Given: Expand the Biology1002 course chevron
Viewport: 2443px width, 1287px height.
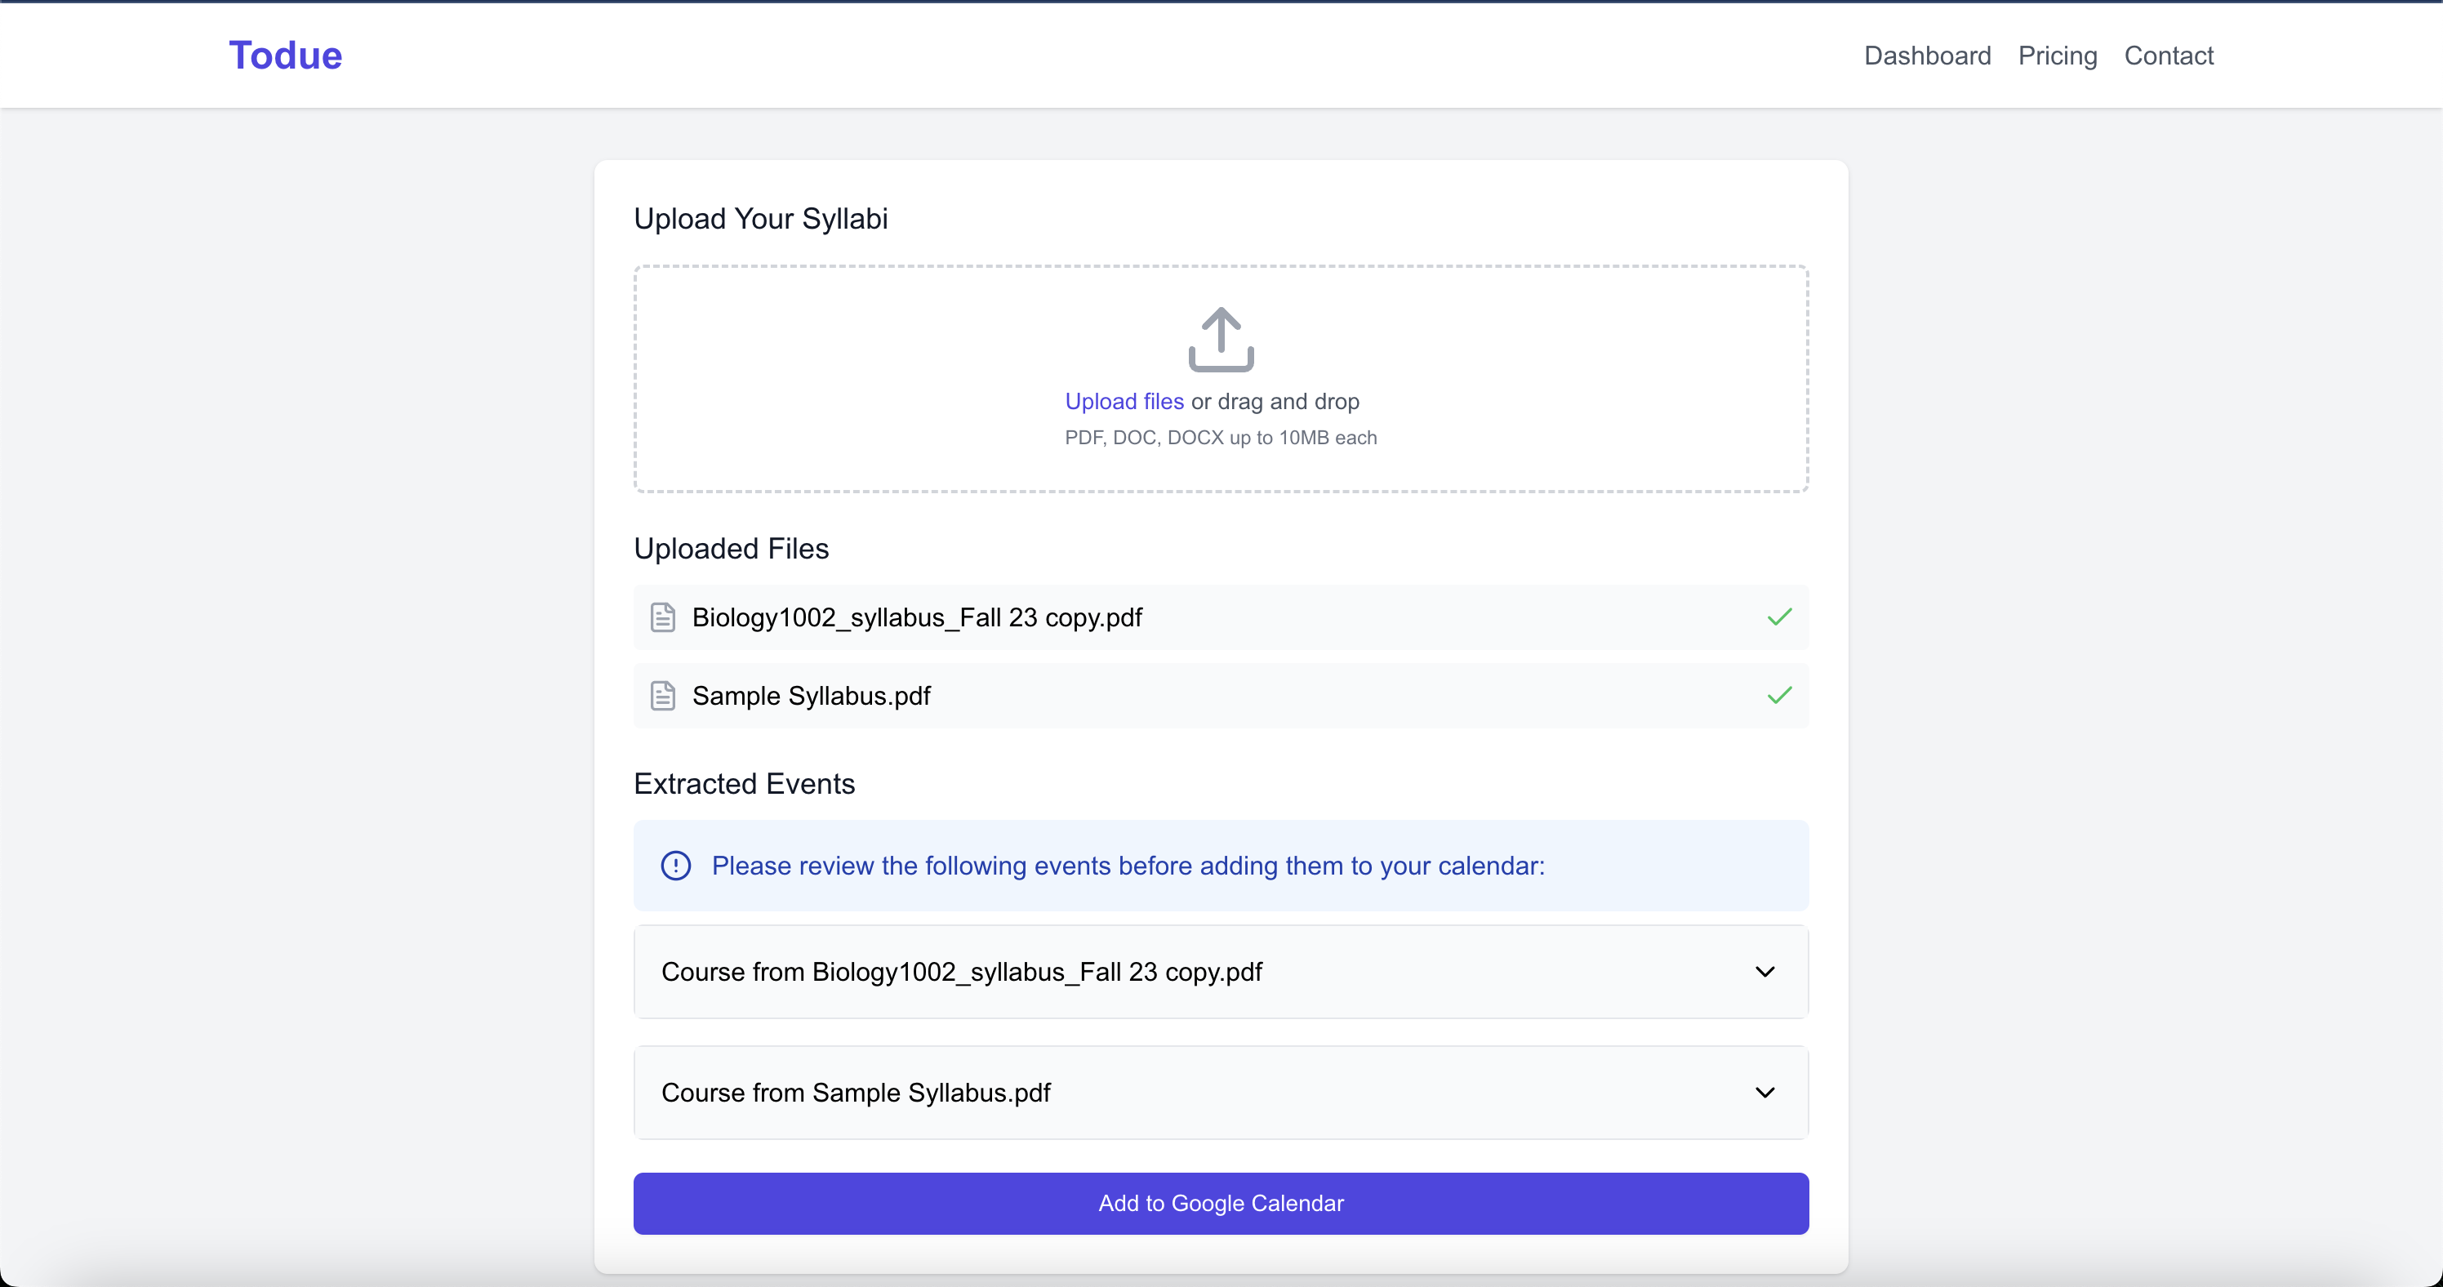Looking at the screenshot, I should coord(1765,972).
